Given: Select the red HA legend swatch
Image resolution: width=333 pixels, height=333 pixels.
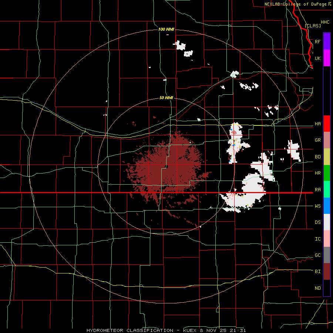Looking at the screenshot, I should [x=327, y=124].
